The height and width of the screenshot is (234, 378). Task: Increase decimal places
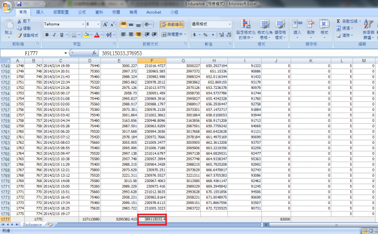click(221, 35)
